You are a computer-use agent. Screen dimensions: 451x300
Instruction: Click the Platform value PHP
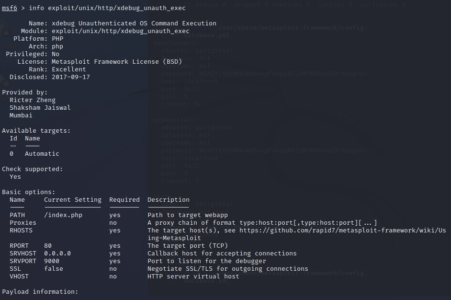(x=57, y=39)
